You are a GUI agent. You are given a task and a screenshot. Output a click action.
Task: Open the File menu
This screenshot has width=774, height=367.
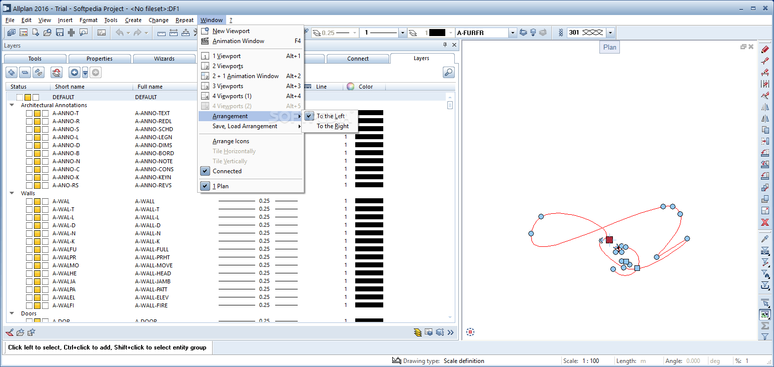pos(10,20)
